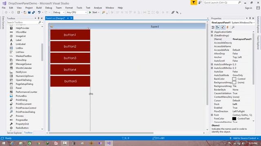
Task: Expand the AutoScrollMinSize property node
Action: tap(212, 68)
